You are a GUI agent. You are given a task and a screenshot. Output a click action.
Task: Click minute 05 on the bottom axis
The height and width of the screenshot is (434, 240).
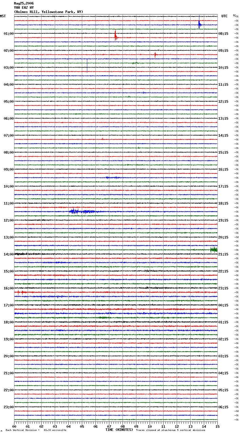click(82, 426)
